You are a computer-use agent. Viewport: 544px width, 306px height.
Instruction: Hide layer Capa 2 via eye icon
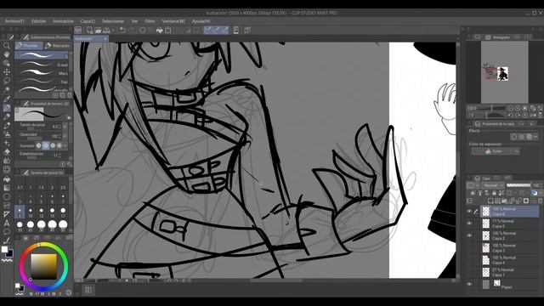click(x=469, y=235)
